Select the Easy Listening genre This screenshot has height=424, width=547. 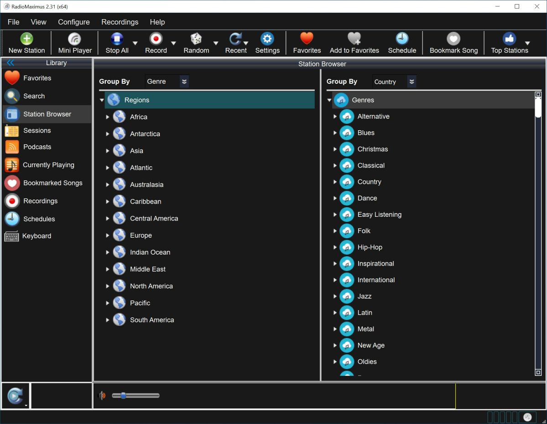[x=379, y=215]
